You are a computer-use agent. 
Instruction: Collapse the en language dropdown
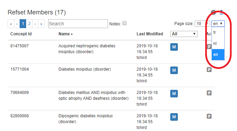pyautogui.click(x=218, y=24)
